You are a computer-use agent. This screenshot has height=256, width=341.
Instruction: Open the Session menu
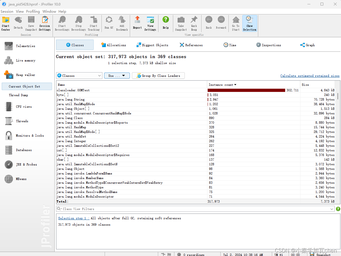(x=7, y=12)
